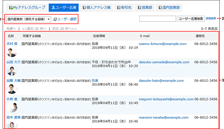Click 山田 大介's profile photo
Image resolution: width=224 pixels, height=129 pixels.
pyautogui.click(x=12, y=70)
